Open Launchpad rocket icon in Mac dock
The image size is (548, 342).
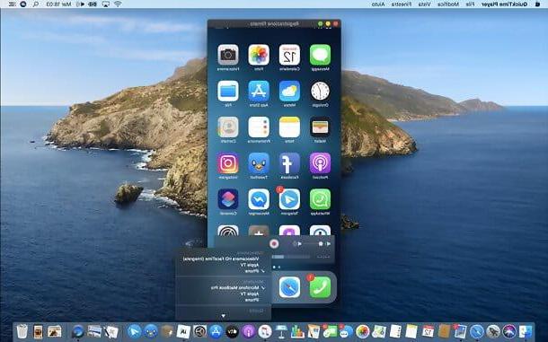click(x=493, y=331)
